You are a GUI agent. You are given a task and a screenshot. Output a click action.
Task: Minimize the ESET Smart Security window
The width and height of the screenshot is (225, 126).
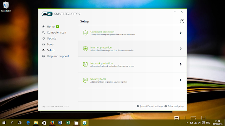click(x=175, y=12)
